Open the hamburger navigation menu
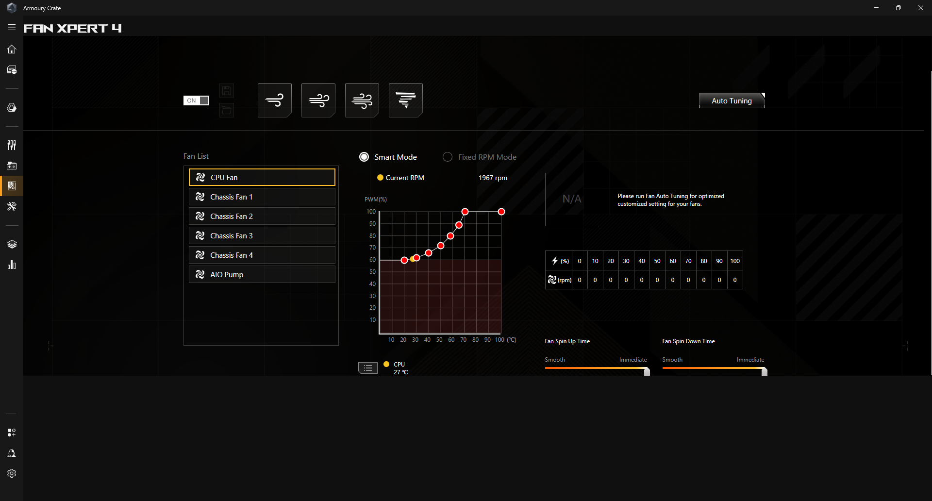The image size is (932, 501). pos(12,28)
